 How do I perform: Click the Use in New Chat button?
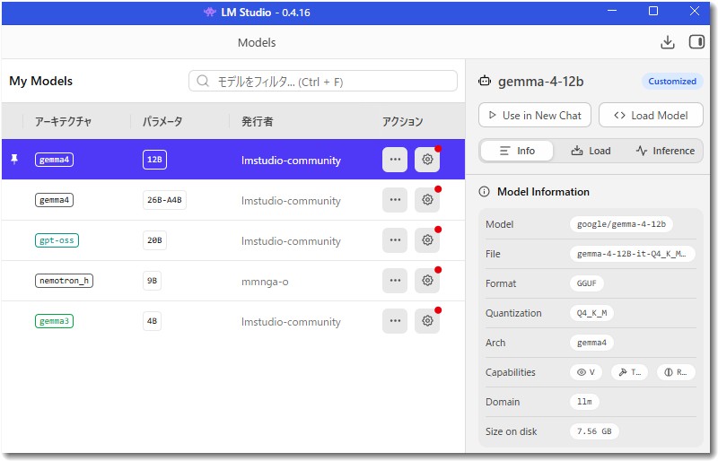pos(535,116)
